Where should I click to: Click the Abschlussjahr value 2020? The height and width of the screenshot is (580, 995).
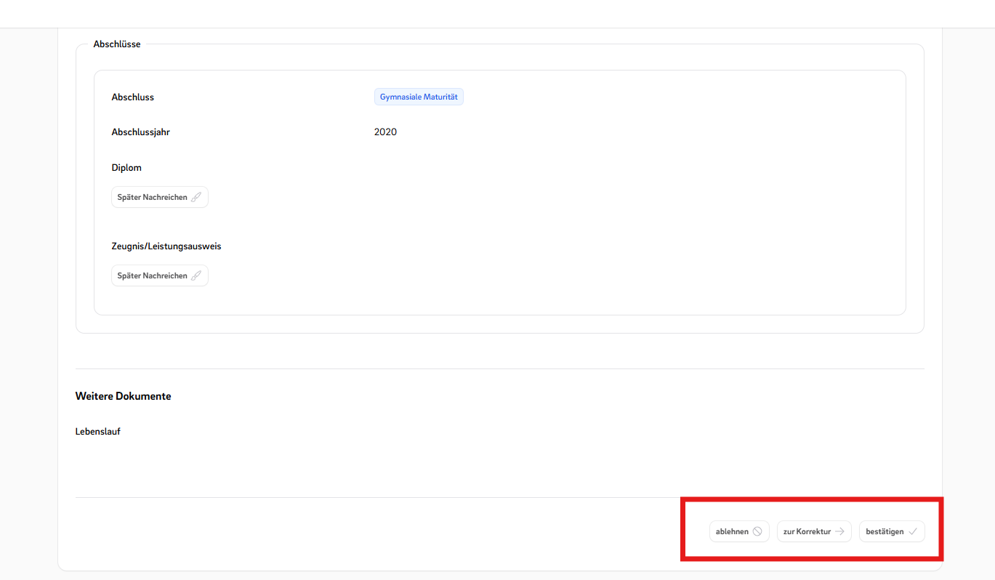(385, 132)
